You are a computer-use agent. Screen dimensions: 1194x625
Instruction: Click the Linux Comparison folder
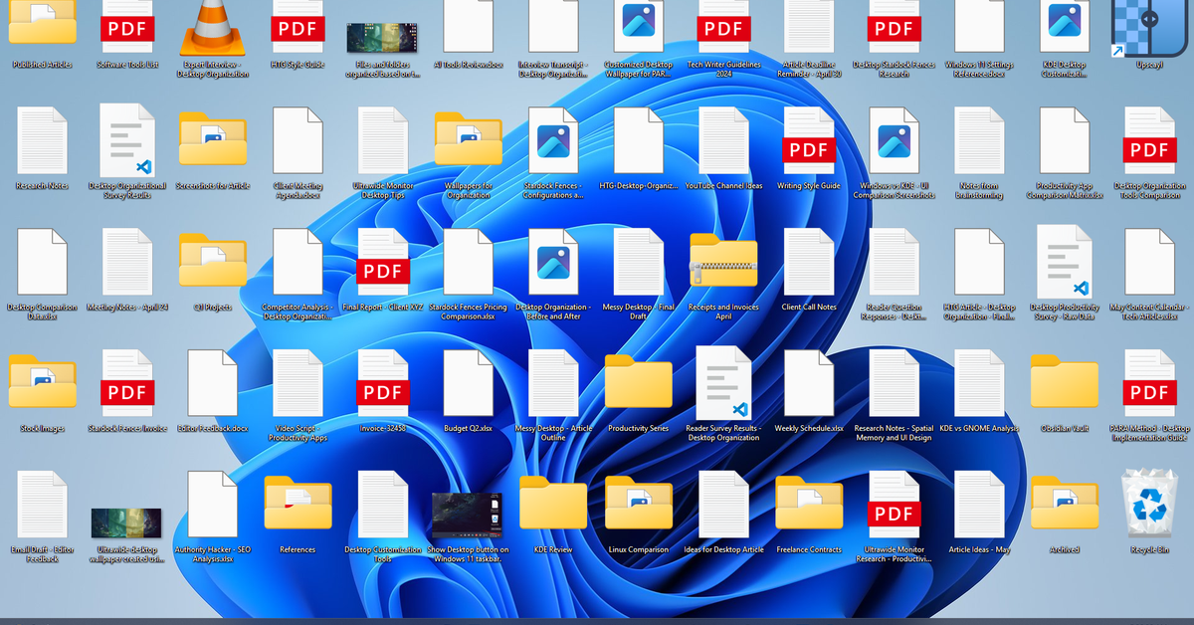(638, 504)
